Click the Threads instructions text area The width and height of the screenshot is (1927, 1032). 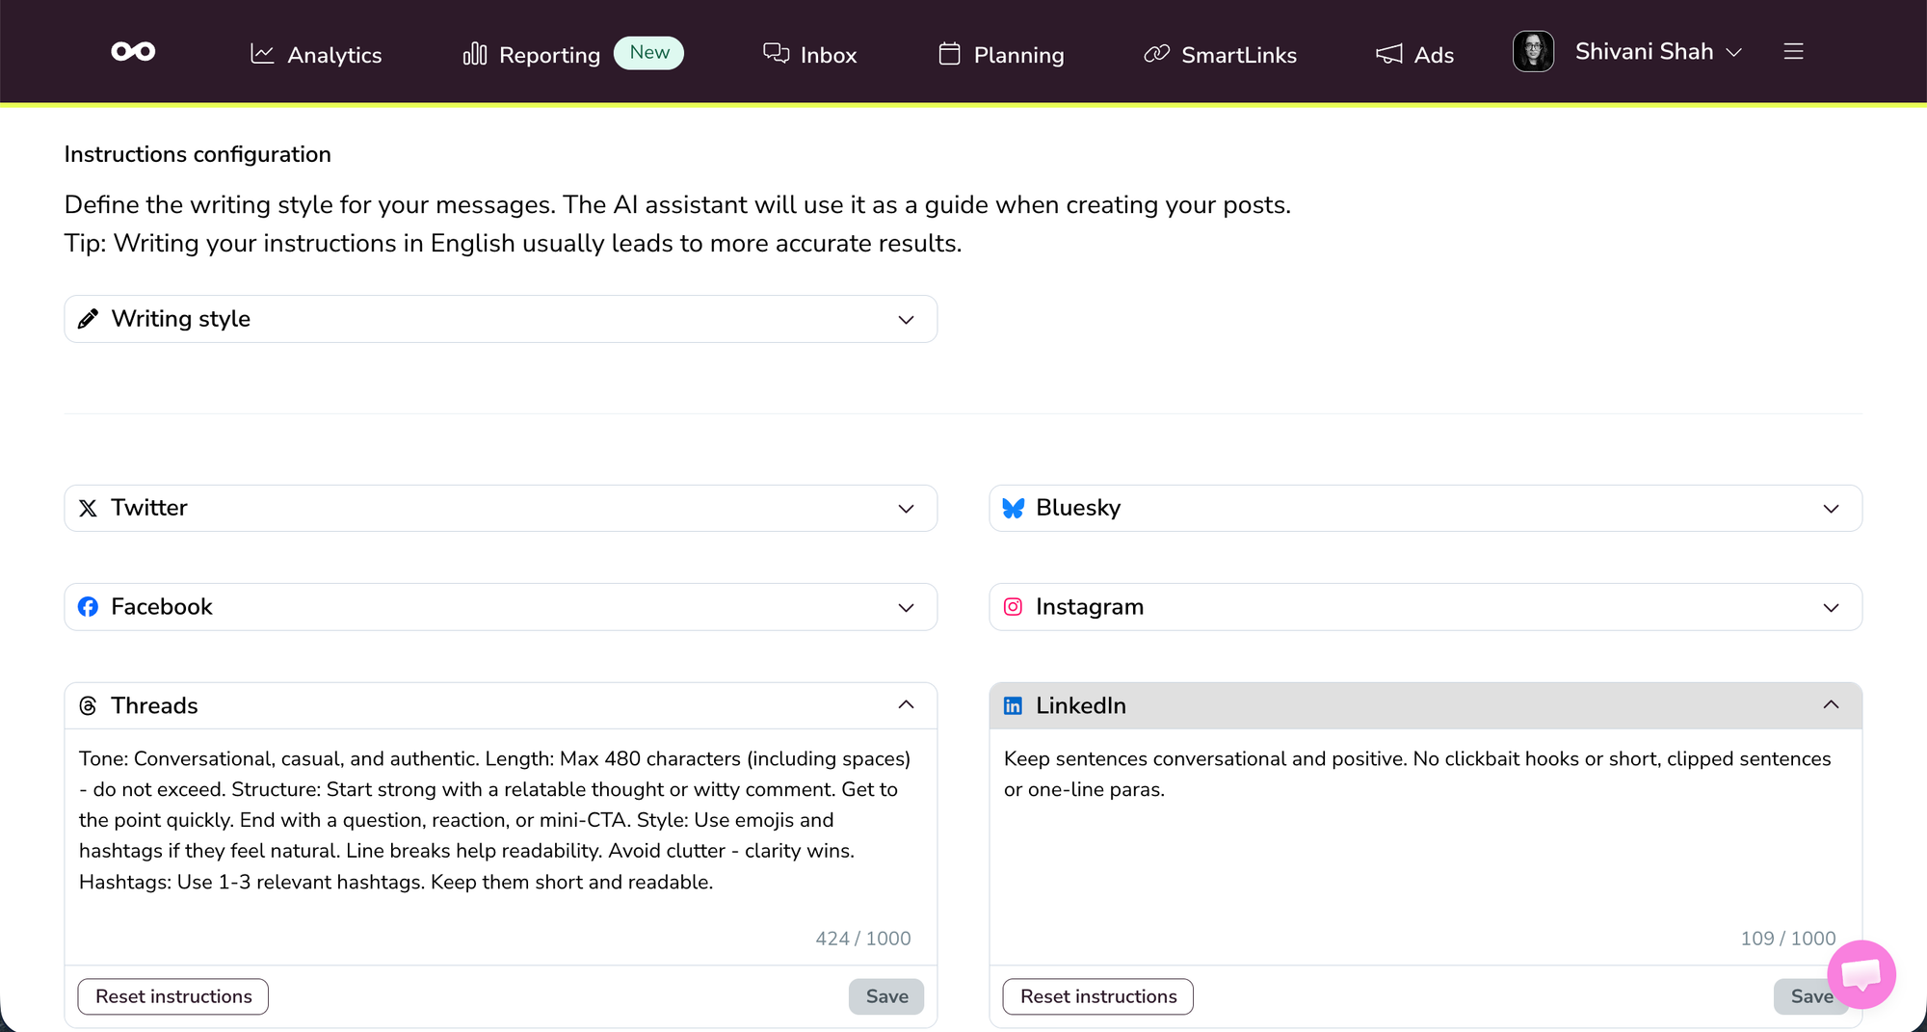point(501,846)
